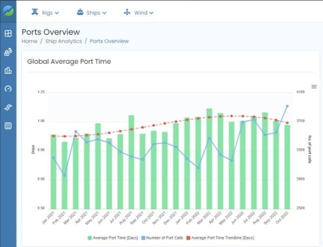Expand the Ships dropdown menu

(92, 12)
